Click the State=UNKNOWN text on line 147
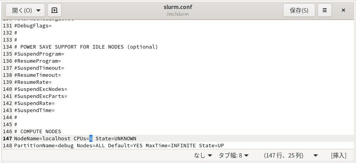Image resolution: width=356 pixels, height=163 pixels. click(x=116, y=138)
